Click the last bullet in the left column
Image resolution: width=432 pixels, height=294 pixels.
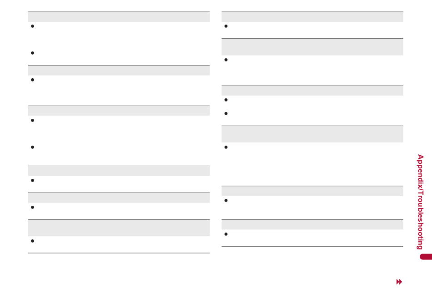pyautogui.click(x=32, y=241)
